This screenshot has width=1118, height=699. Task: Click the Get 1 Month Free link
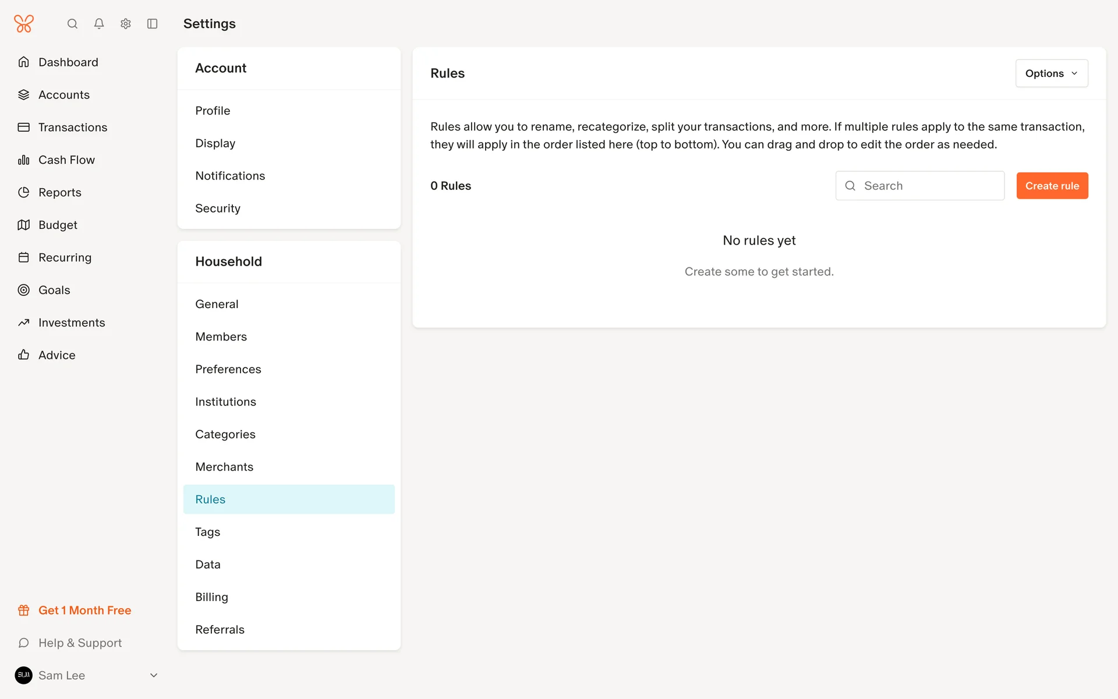[84, 610]
